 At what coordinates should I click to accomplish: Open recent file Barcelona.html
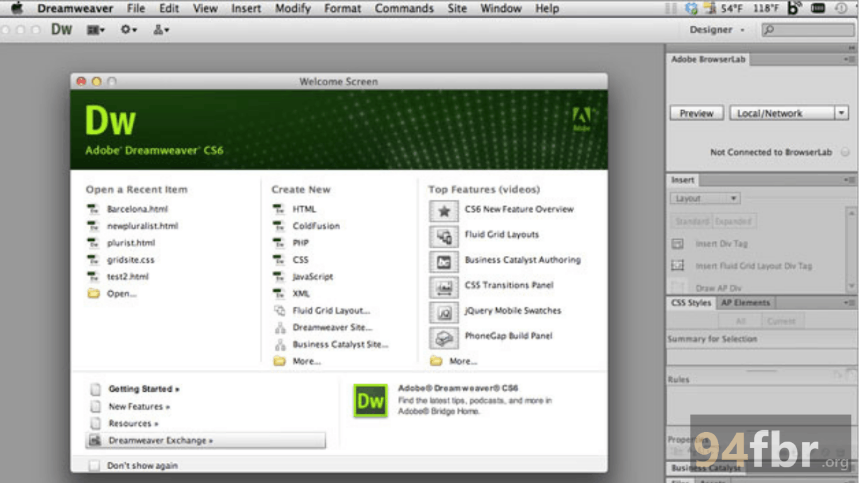(137, 209)
